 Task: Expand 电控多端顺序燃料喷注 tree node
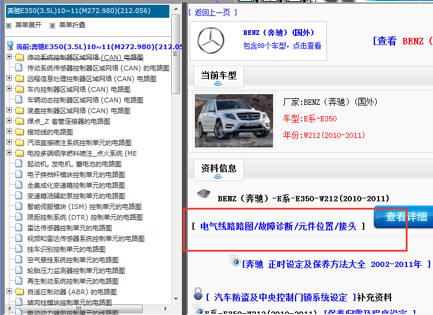point(9,152)
